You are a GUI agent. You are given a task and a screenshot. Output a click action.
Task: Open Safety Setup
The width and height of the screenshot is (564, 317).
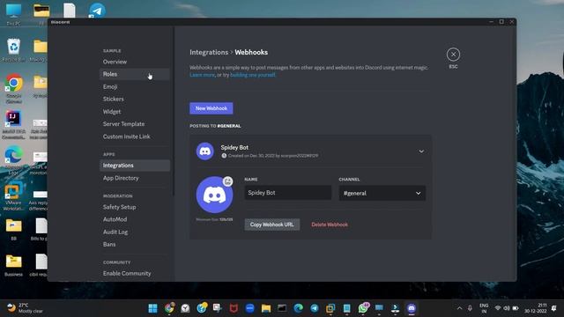(135, 207)
